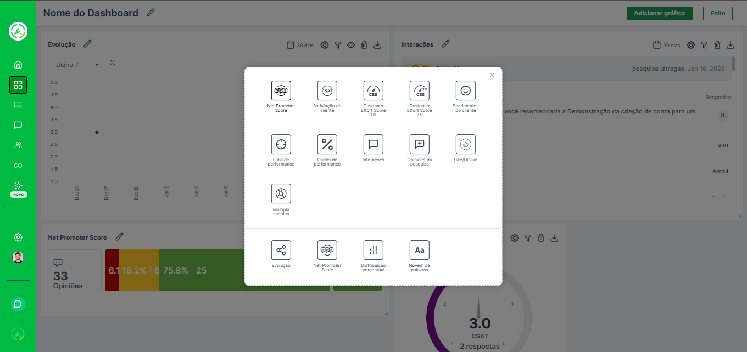Choose Satisfação do cliente CSAT chart
The image size is (747, 352).
click(x=327, y=96)
